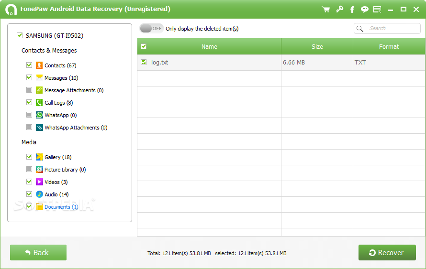Uncheck the Gallery (18) checkbox
This screenshot has width=426, height=269.
pyautogui.click(x=29, y=157)
